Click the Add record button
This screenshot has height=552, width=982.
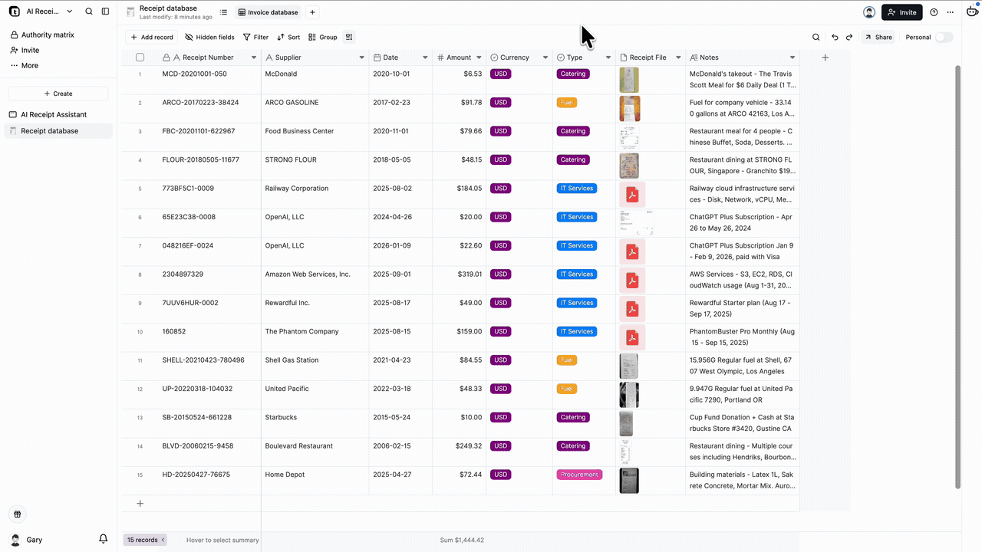[151, 37]
